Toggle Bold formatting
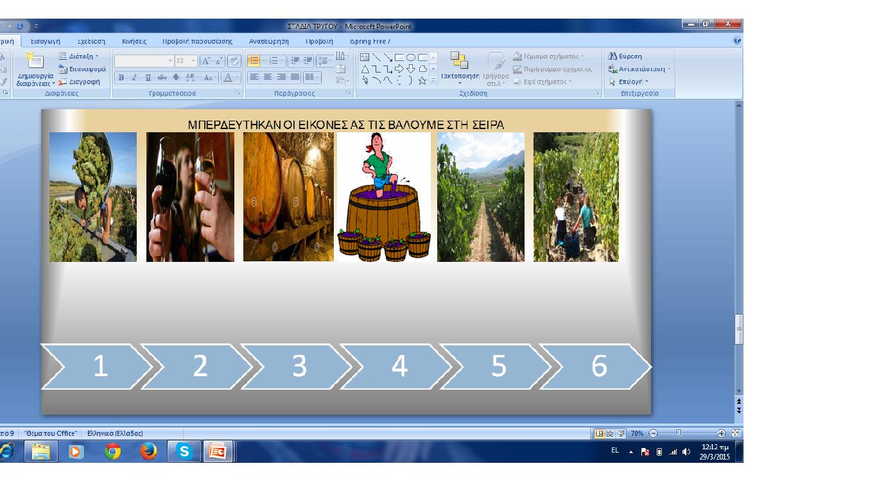Screen dimensions: 877x493 click(121, 78)
